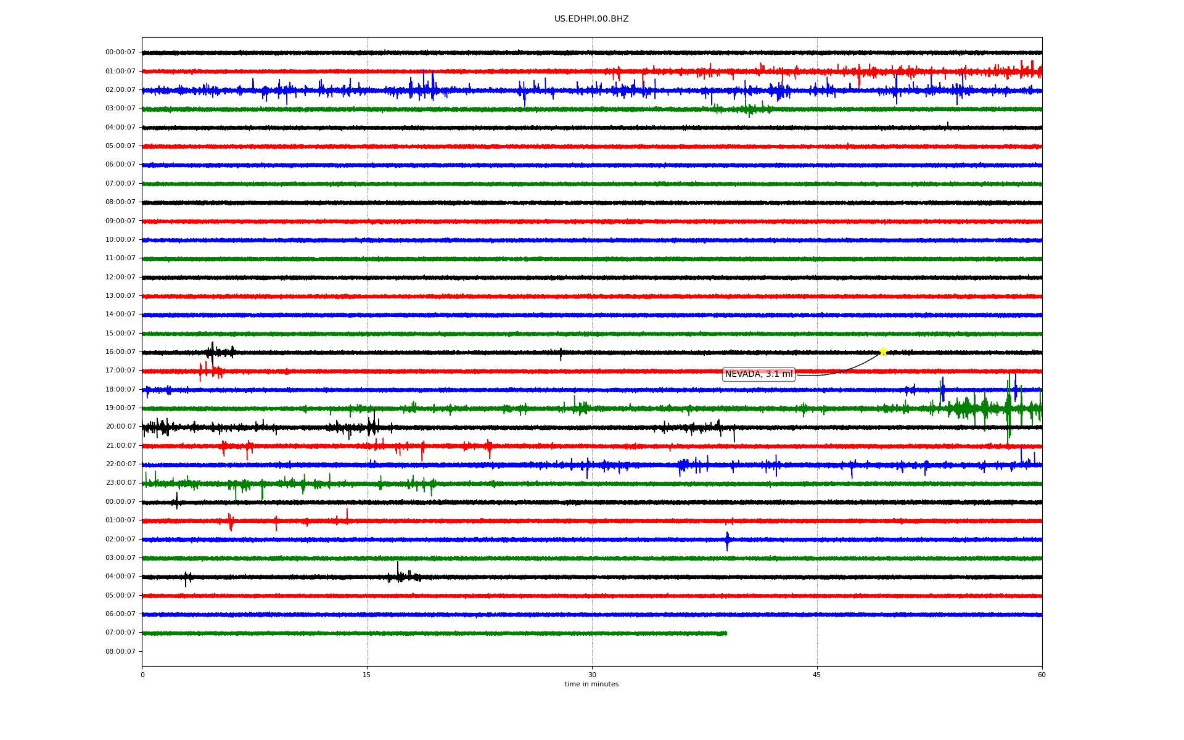The width and height of the screenshot is (1184, 740).
Task: Click the 15 tick label on x-axis
Action: [367, 675]
